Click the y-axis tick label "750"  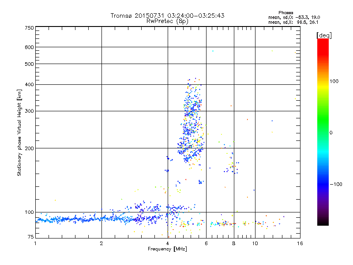click(x=29, y=28)
